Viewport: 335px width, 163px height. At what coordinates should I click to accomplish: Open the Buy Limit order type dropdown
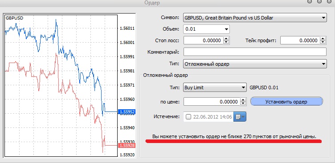[215, 87]
